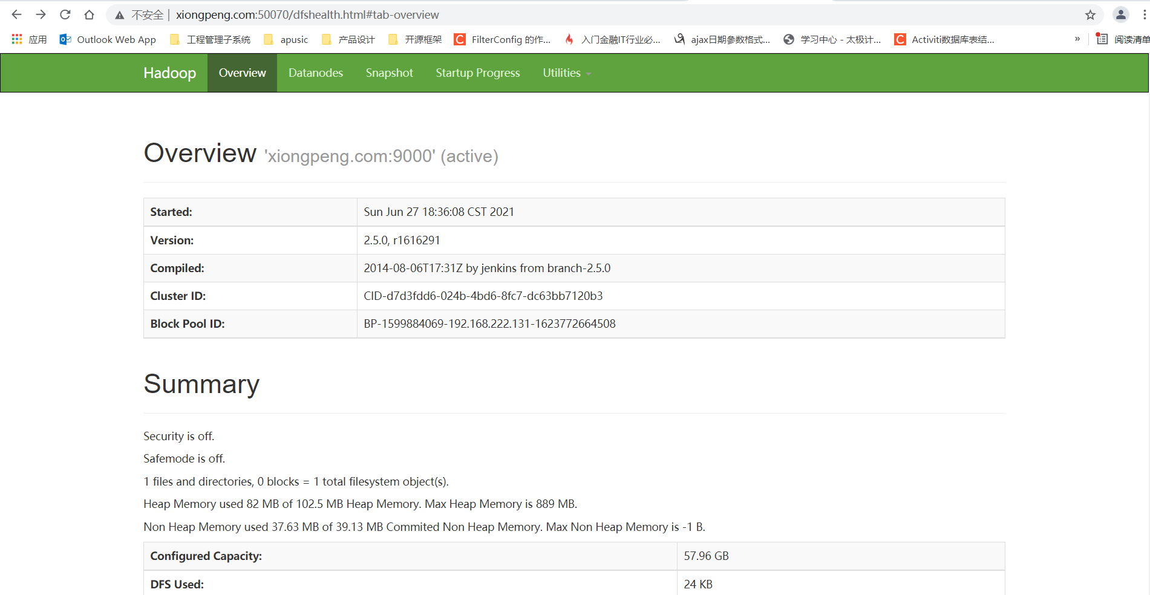Open the FilterConfig bookmark

point(503,39)
